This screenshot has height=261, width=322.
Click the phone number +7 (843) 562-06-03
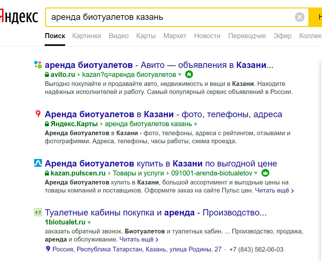coord(256,249)
